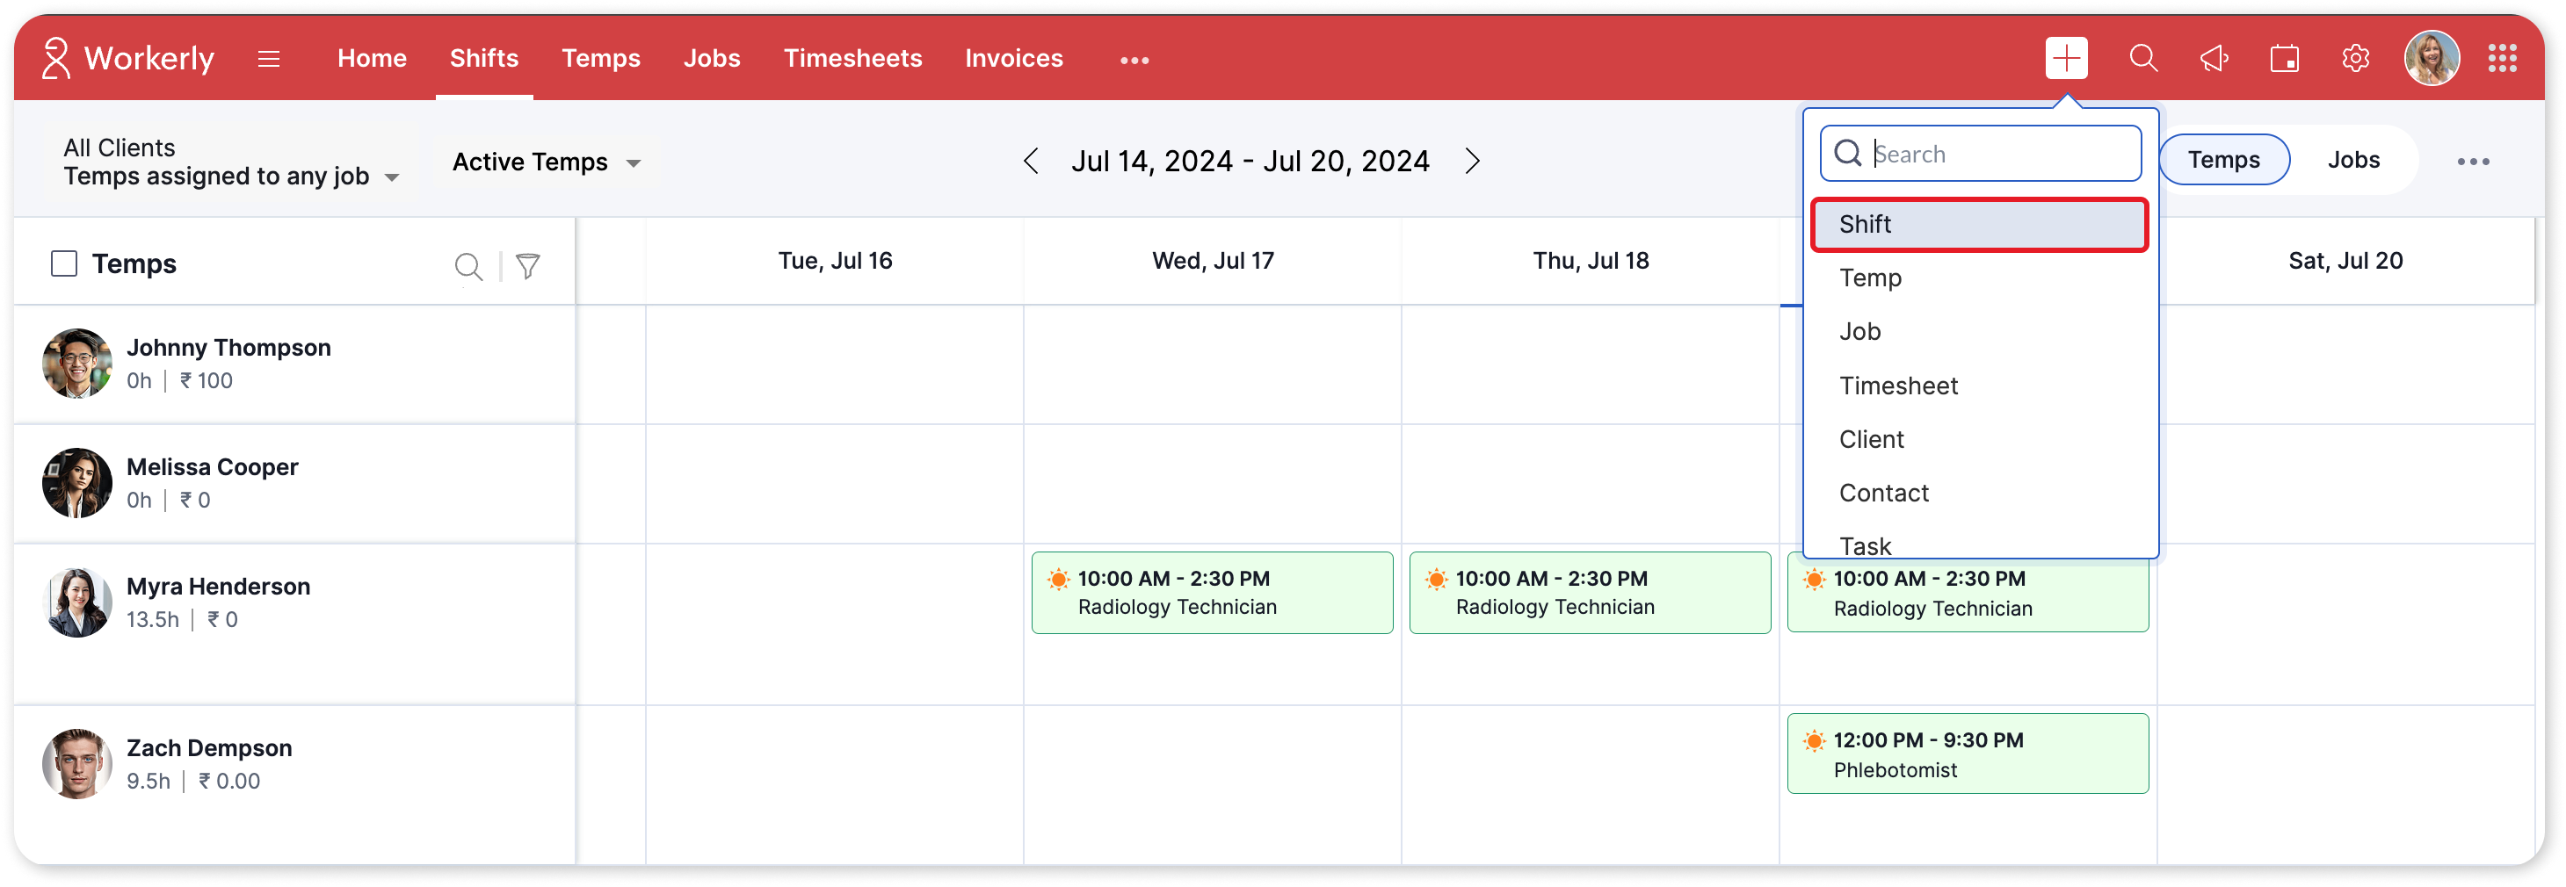Open Zach Dempson's profile photo
Viewport: 2566px width, 887px height.
tap(76, 763)
